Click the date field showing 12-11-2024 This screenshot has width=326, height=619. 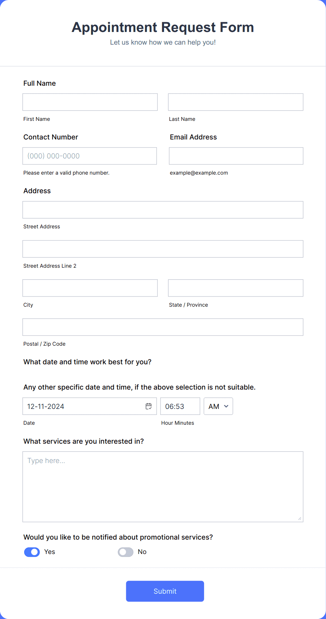tap(82, 406)
